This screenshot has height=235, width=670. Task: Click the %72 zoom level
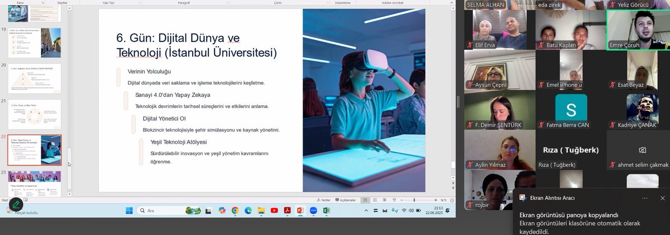[444, 200]
